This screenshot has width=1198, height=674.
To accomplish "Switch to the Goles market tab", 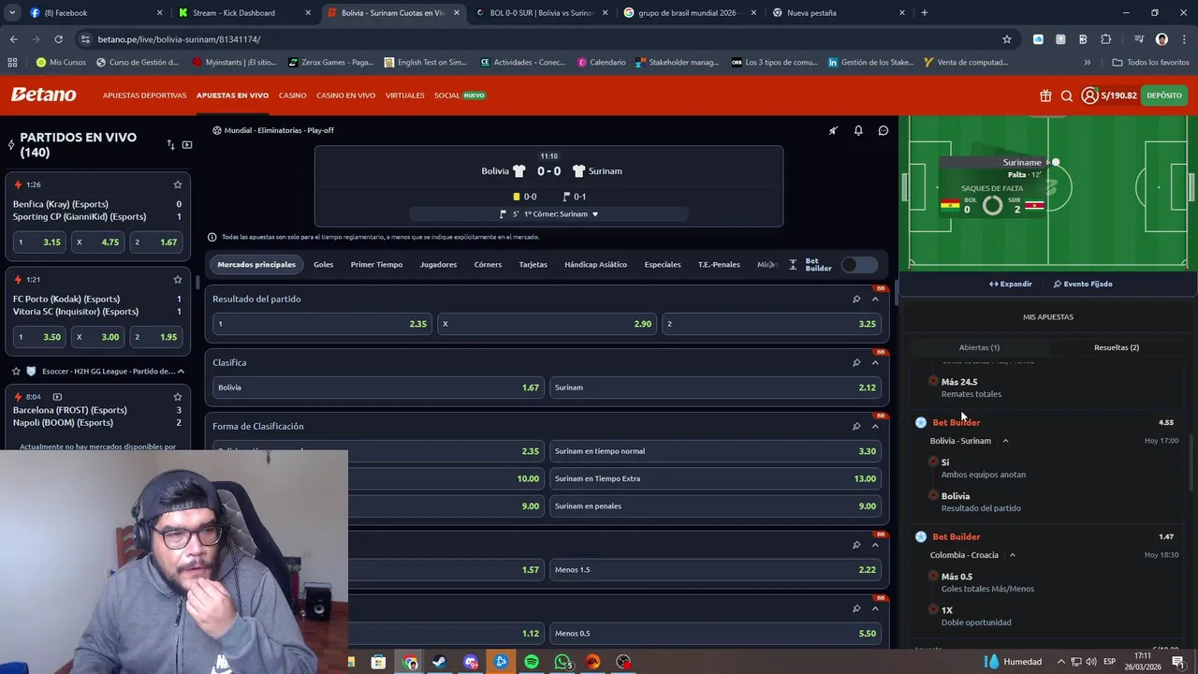I will coord(323,265).
